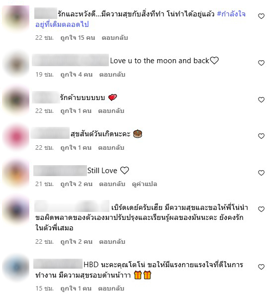Click 'ดูคำแปล' under the Still Love comment
The image size is (271, 299).
point(145,184)
